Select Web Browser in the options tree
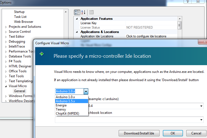This screenshot has width=207, height=138. point(24,22)
